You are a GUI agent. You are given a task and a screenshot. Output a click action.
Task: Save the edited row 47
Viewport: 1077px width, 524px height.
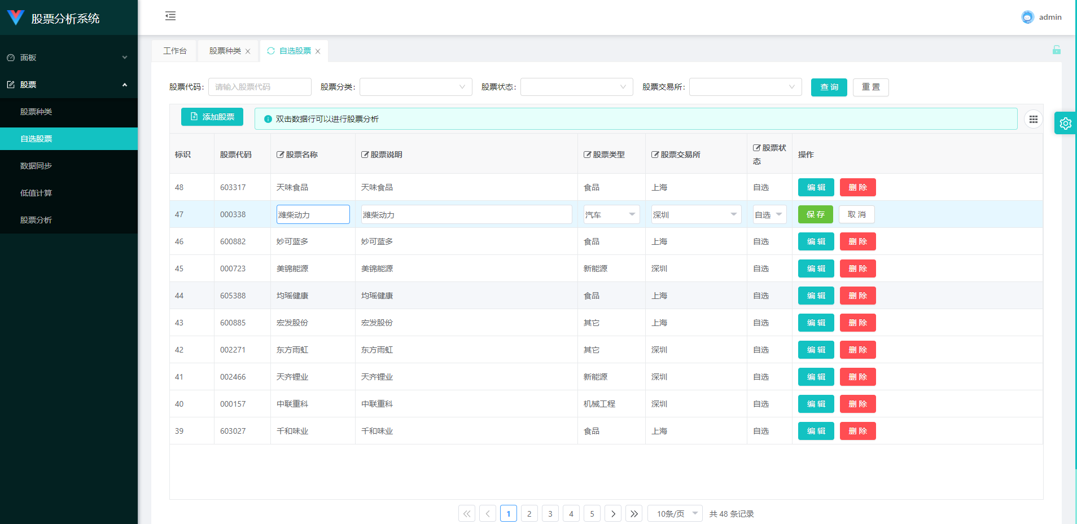[815, 214]
